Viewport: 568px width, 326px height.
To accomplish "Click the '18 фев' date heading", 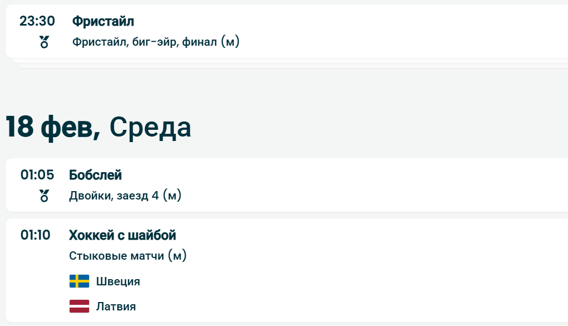I will coord(53,128).
